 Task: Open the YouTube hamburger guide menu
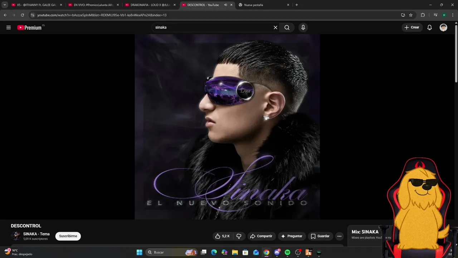coord(9,28)
